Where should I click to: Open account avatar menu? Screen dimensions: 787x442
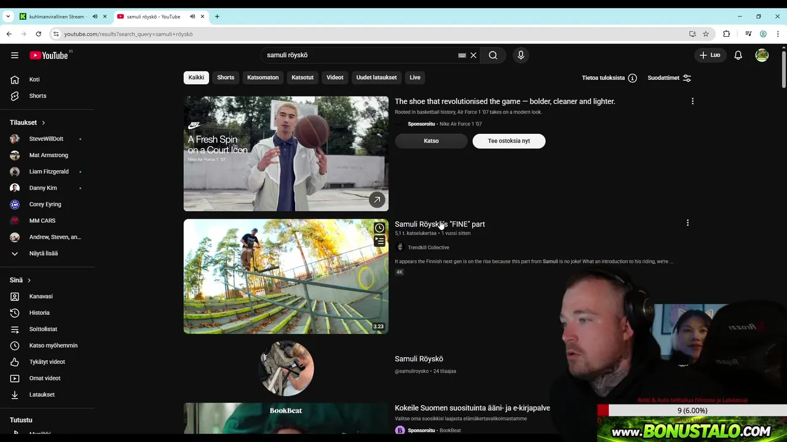click(762, 55)
